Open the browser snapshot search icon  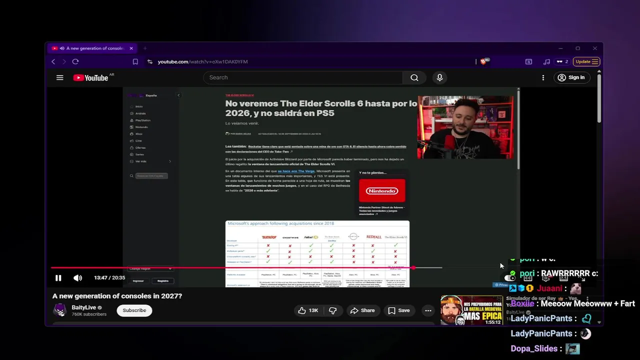(x=528, y=61)
